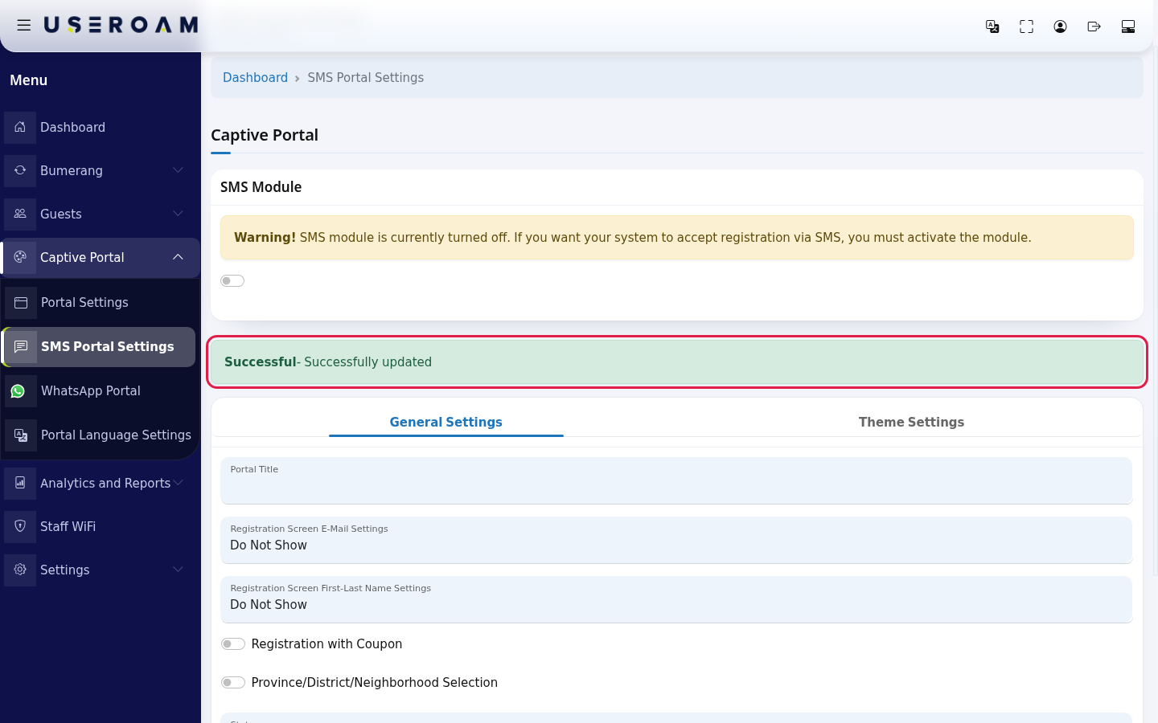Click into the Portal Title field
The height and width of the screenshot is (723, 1158).
tap(676, 480)
